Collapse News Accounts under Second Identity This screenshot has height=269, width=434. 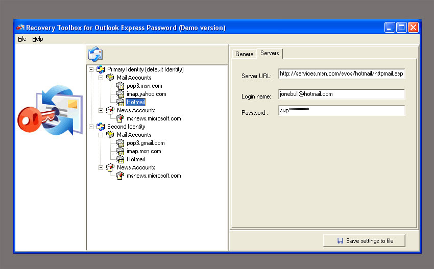tap(101, 168)
